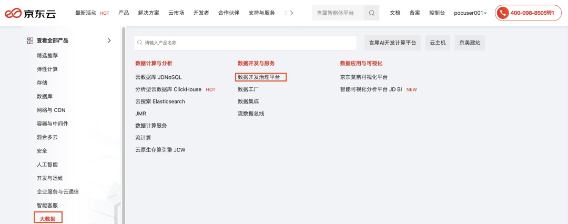This screenshot has height=224, width=568.
Task: Click 云主机 tag button
Action: pyautogui.click(x=438, y=43)
